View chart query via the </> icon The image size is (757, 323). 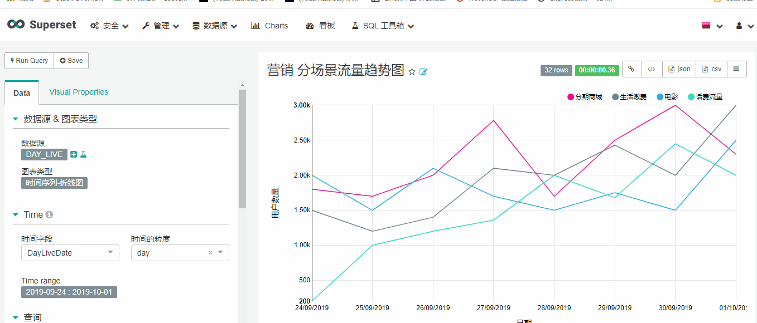652,69
